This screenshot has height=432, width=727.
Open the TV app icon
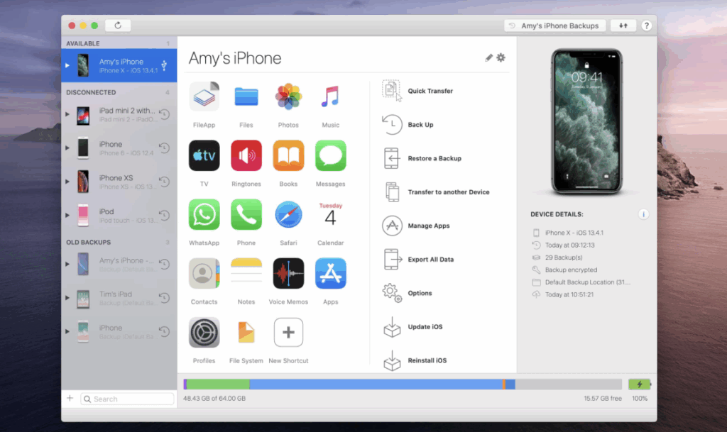point(204,155)
